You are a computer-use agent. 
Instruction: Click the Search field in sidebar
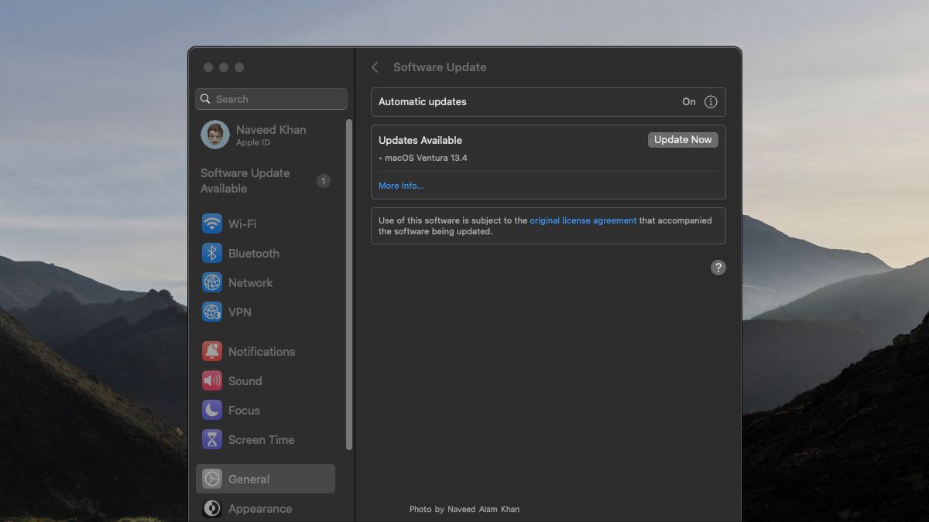click(271, 99)
